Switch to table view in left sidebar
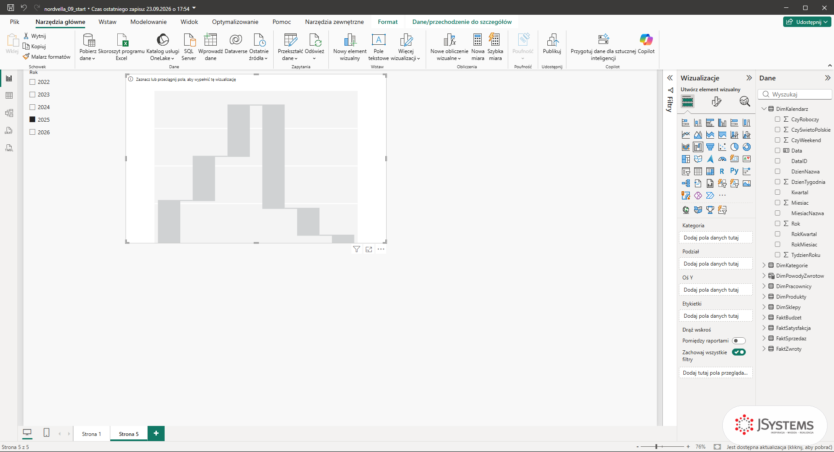 pos(9,96)
